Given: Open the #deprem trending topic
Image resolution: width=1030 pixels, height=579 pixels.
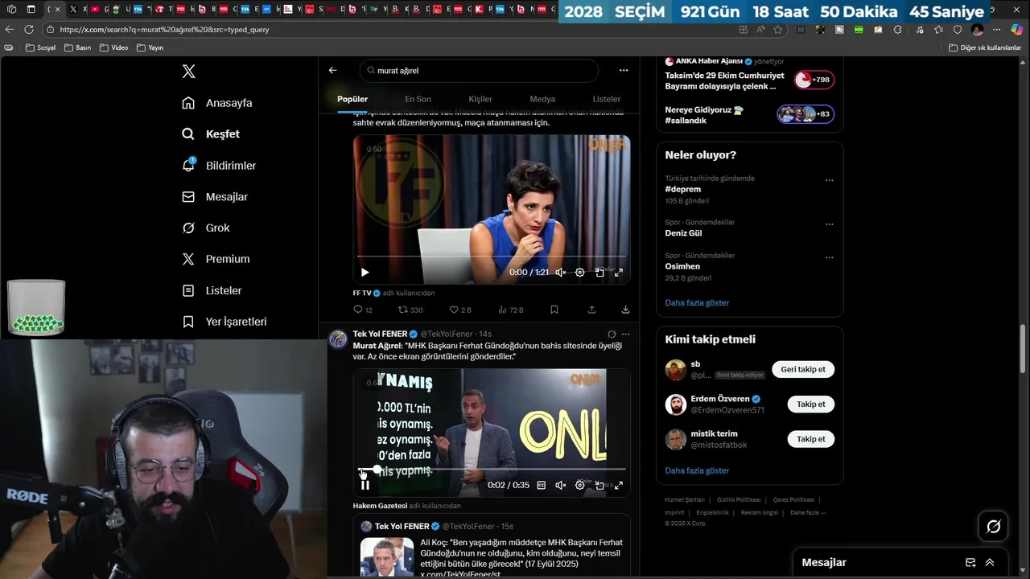Looking at the screenshot, I should pyautogui.click(x=682, y=189).
